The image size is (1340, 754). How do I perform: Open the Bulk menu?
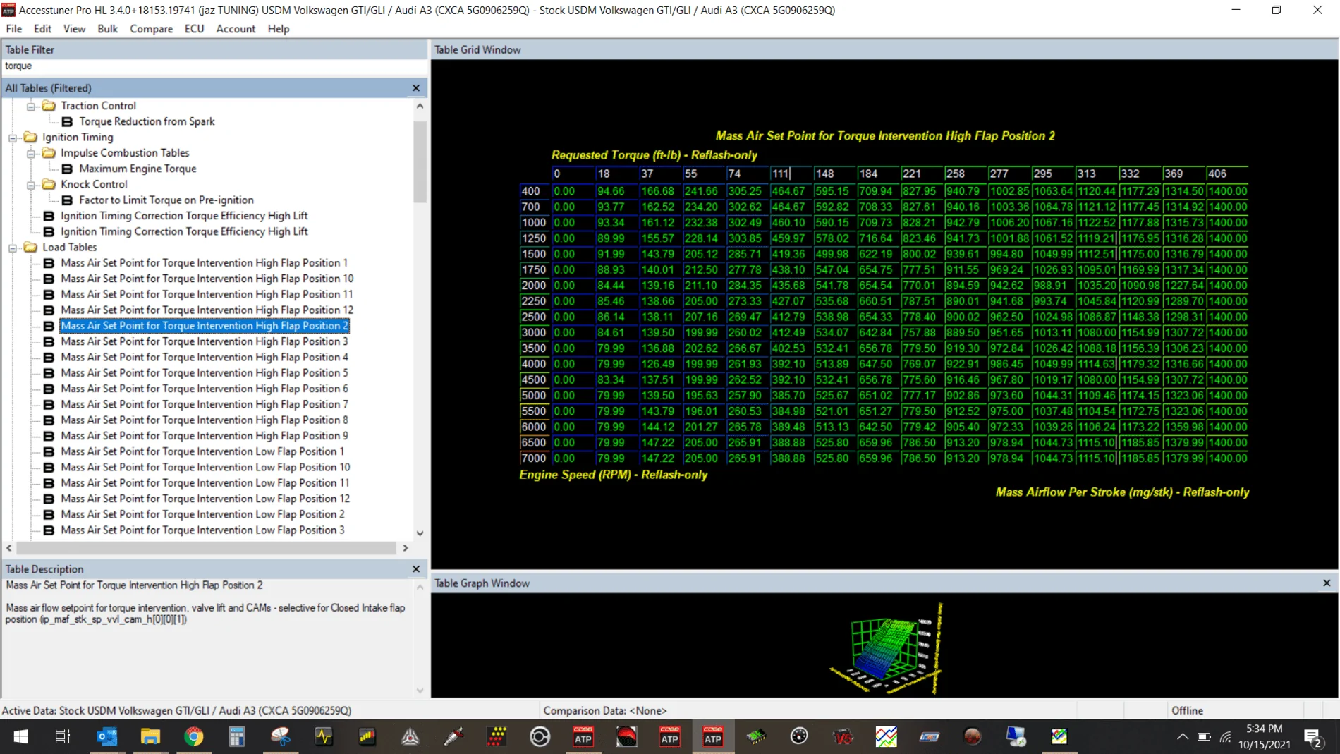coord(107,29)
